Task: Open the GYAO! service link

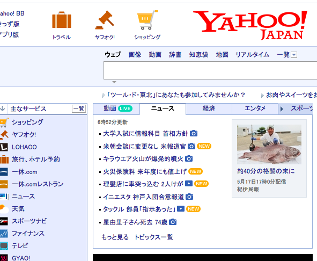Action: 21,258
